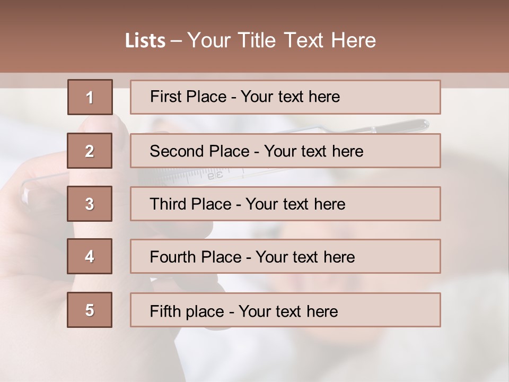Click the number 3 box
Image resolution: width=509 pixels, height=382 pixels.
tap(90, 204)
